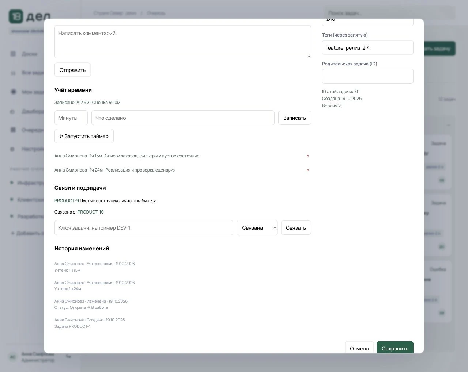468x372 pixels.
Task: Cancel the dialog with Отмена
Action: point(359,348)
